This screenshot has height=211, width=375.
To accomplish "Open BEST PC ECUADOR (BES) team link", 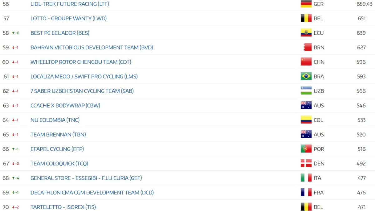I will (x=60, y=33).
